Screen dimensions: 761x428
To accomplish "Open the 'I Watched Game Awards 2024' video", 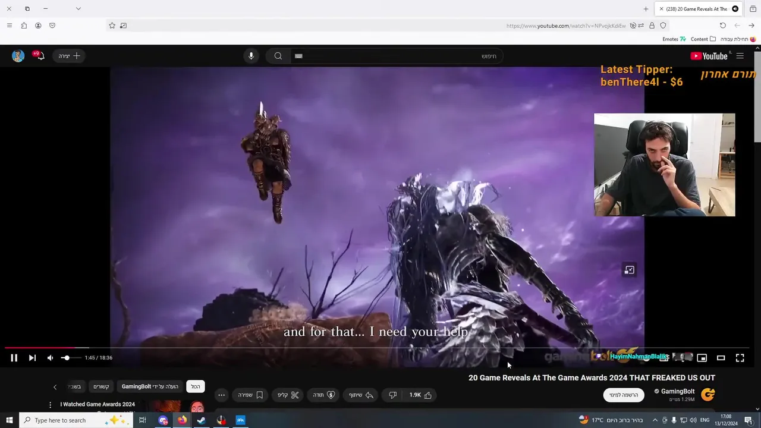I will point(98,404).
